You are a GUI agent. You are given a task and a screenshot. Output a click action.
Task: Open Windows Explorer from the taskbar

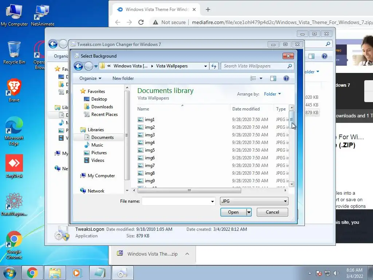[x=55, y=273]
